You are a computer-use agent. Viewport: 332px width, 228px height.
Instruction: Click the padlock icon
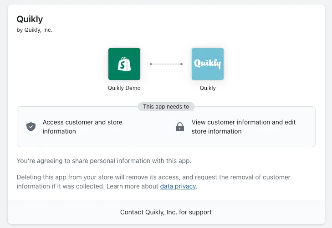(x=180, y=127)
